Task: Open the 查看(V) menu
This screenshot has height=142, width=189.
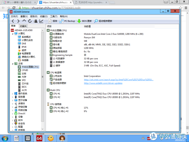Action: click(x=24, y=16)
